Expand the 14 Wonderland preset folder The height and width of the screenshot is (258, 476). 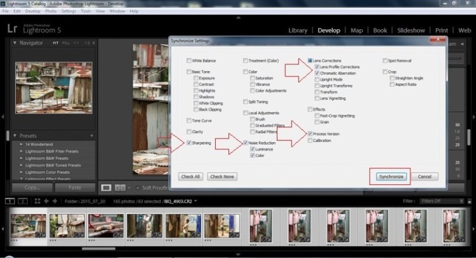21,145
